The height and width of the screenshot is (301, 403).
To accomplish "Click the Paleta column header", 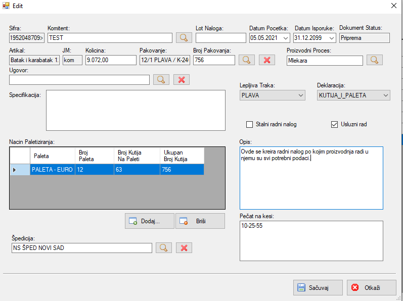I will click(x=53, y=156).
